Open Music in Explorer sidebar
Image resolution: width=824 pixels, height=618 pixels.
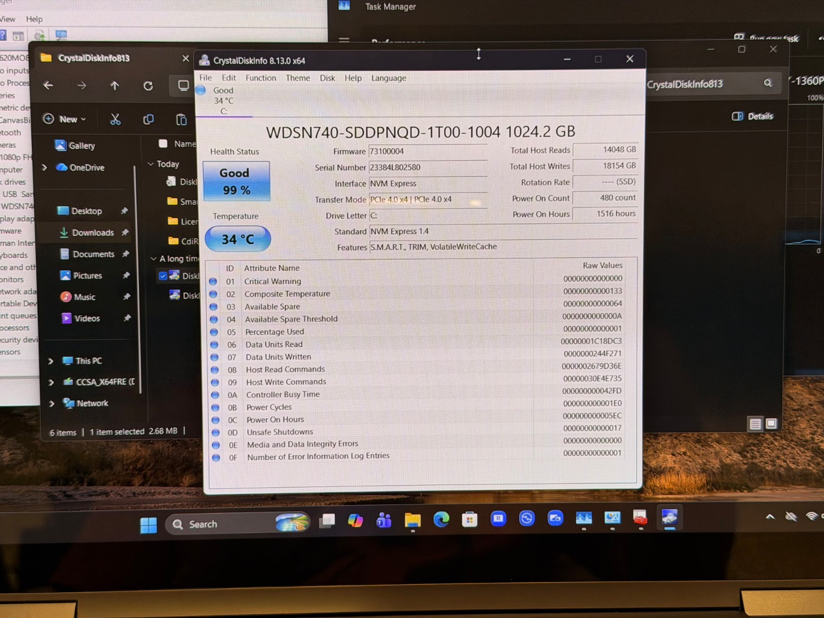(x=78, y=297)
